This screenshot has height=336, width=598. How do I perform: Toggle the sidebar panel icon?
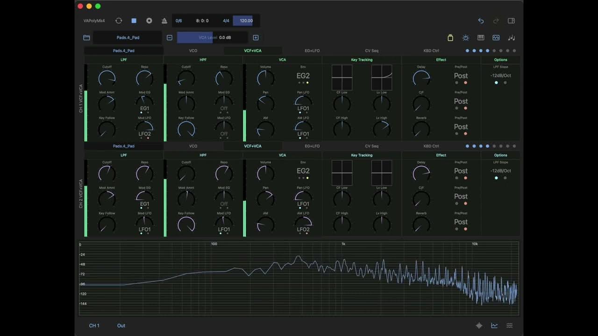pyautogui.click(x=511, y=21)
